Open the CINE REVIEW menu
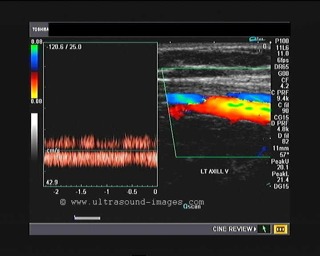320x256 pixels. pos(235,229)
